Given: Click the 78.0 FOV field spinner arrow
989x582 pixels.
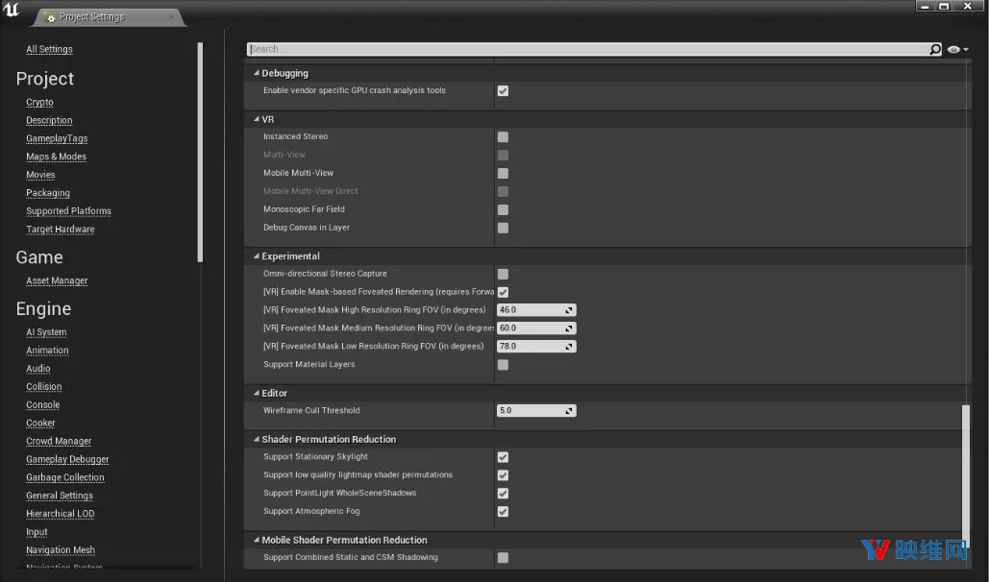Looking at the screenshot, I should pos(569,347).
